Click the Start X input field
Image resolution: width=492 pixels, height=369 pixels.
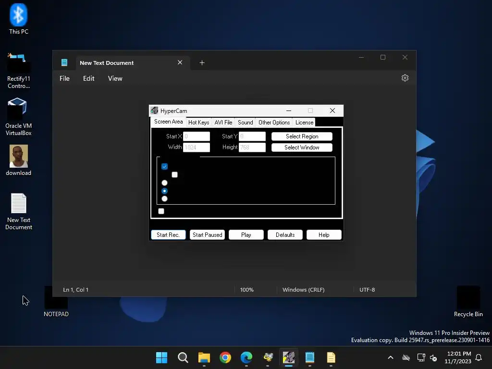coord(197,136)
